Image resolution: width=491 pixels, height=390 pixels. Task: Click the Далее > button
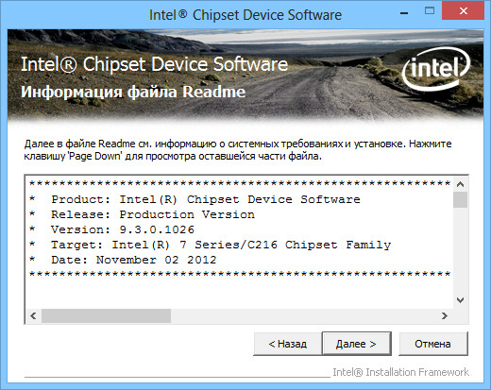click(x=357, y=344)
